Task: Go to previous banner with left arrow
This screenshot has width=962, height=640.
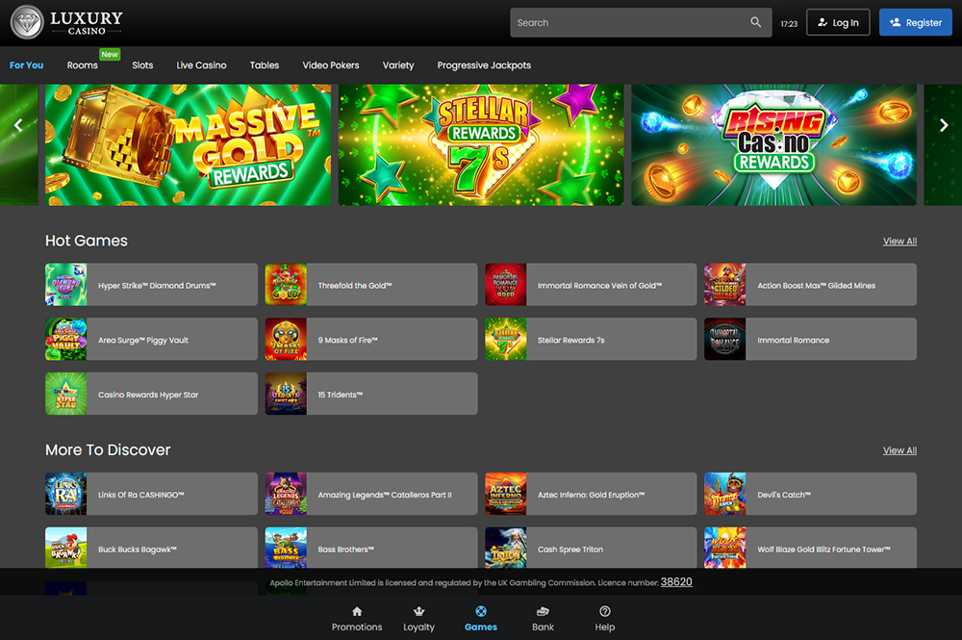Action: (17, 125)
